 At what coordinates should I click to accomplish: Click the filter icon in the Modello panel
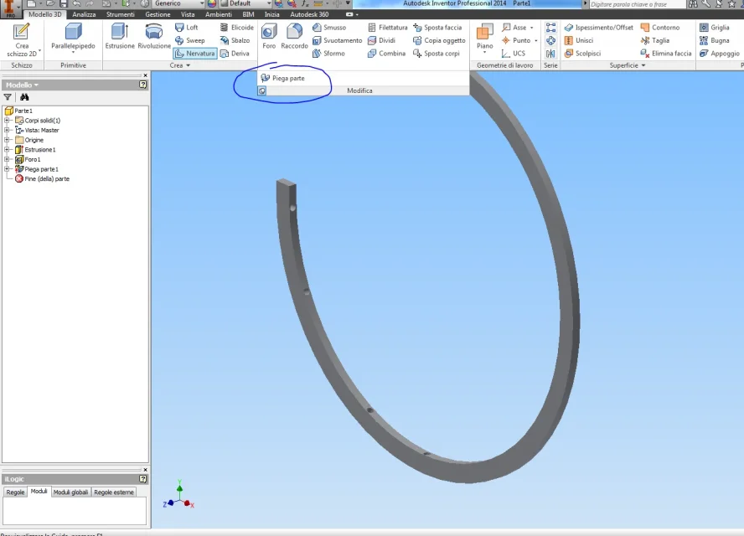coord(8,97)
